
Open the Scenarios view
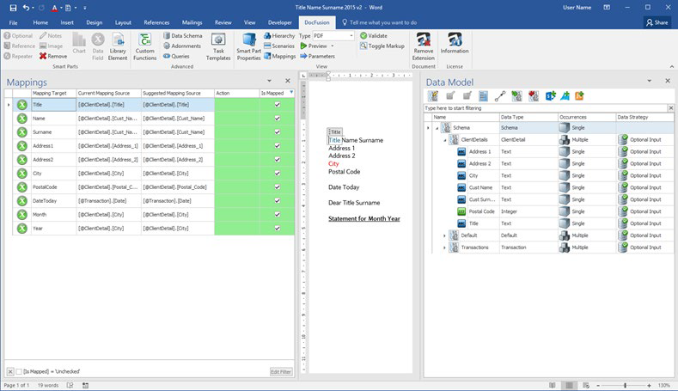279,46
